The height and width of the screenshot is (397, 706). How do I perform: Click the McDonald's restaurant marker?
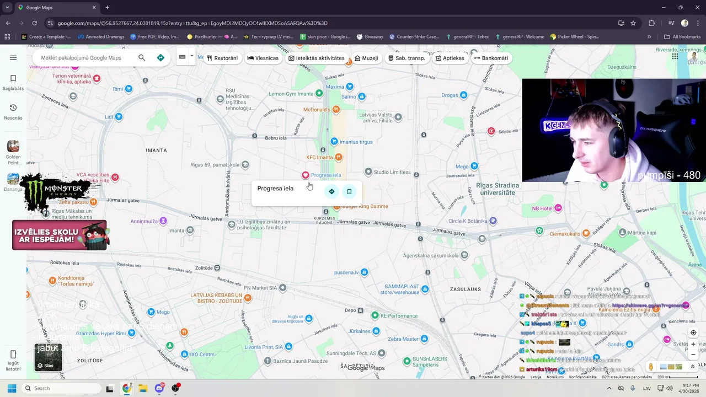point(336,110)
